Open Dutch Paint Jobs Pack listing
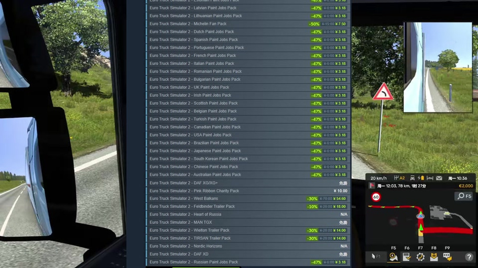This screenshot has width=478, height=268. pos(248,31)
